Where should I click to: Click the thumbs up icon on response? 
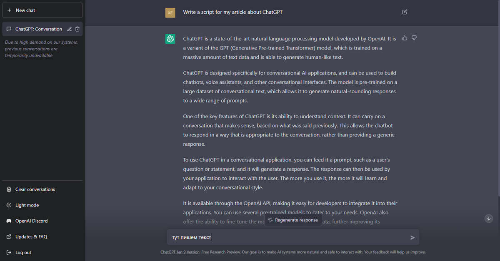coord(405,38)
